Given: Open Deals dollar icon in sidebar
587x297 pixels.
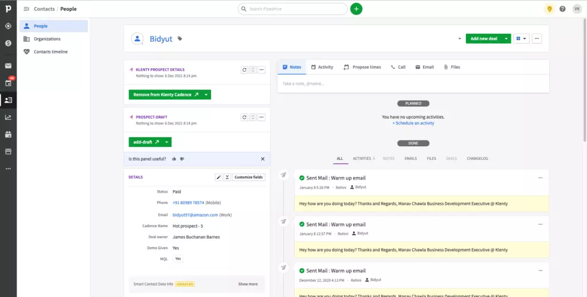Looking at the screenshot, I should [x=8, y=43].
